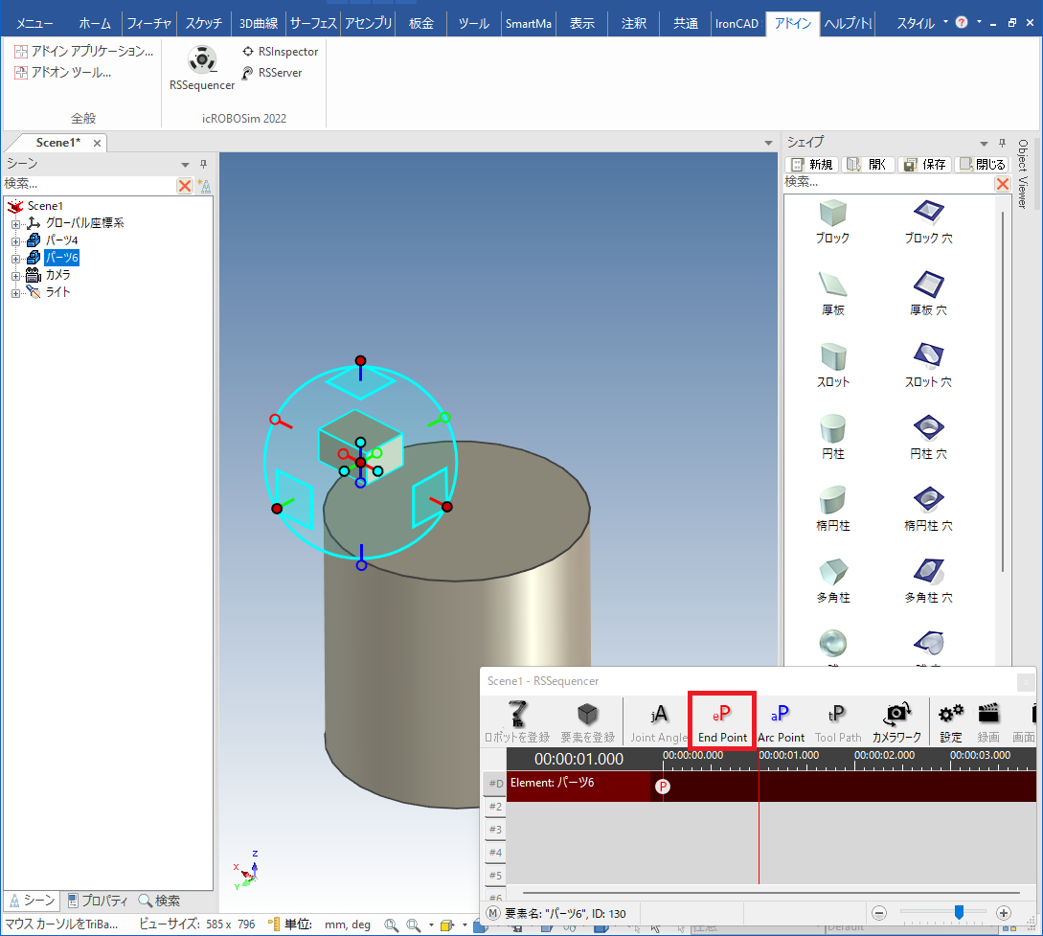The image size is (1043, 936).
Task: Launch the RSSequencer add-in icon
Action: [202, 61]
